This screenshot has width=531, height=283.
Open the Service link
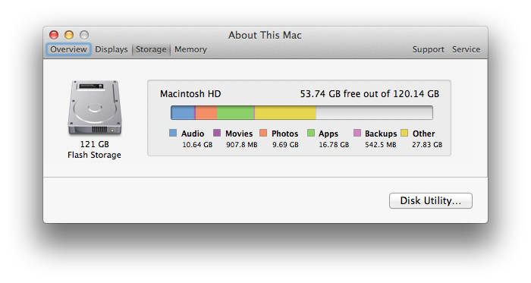[x=466, y=49]
